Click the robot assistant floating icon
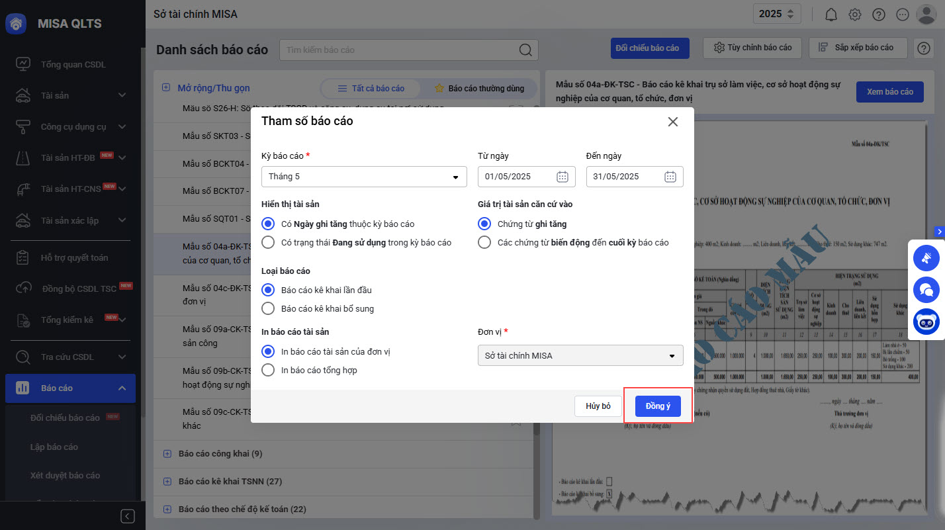Screen dimensions: 945x530 point(926,322)
